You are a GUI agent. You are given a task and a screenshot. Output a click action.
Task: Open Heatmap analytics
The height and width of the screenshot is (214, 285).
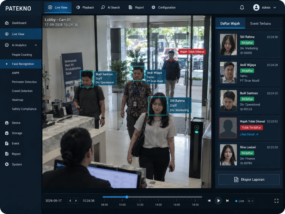tap(17, 100)
